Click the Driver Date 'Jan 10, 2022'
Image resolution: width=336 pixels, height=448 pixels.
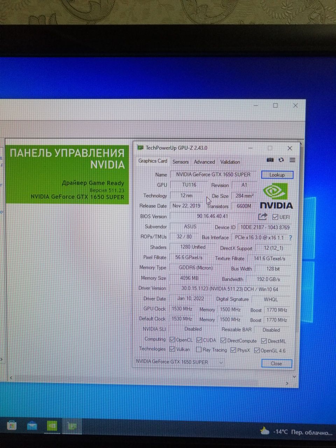[x=191, y=299]
